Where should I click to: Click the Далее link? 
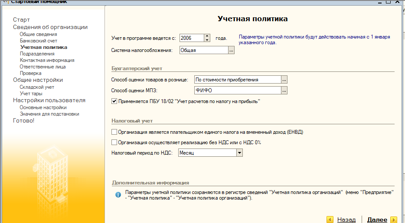coord(377,220)
